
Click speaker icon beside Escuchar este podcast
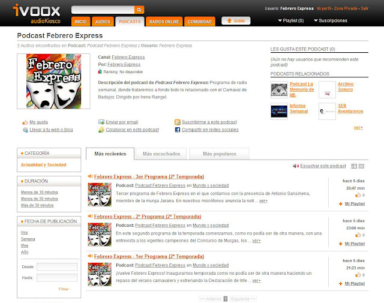pos(296,166)
